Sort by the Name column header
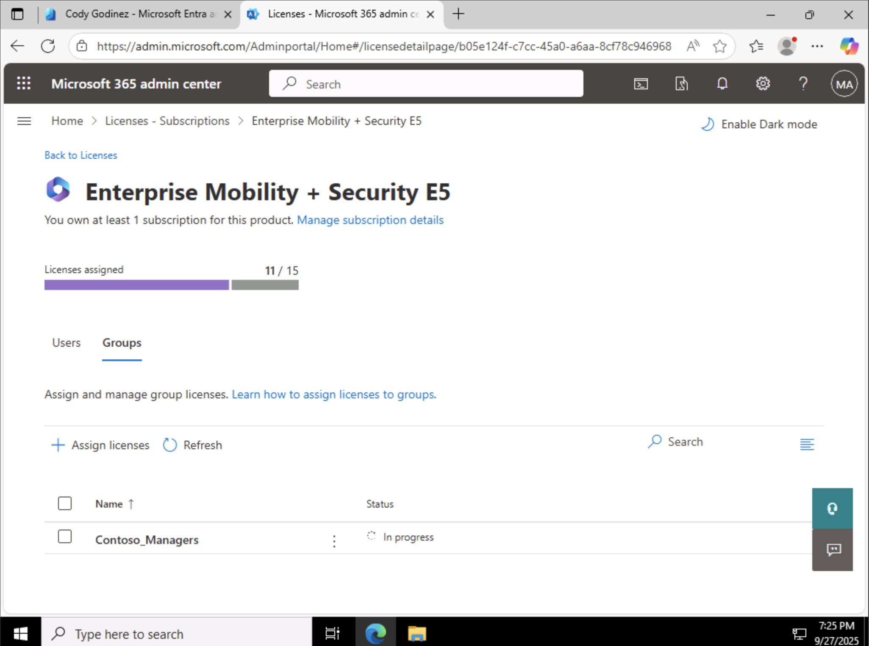The width and height of the screenshot is (869, 646). (109, 504)
